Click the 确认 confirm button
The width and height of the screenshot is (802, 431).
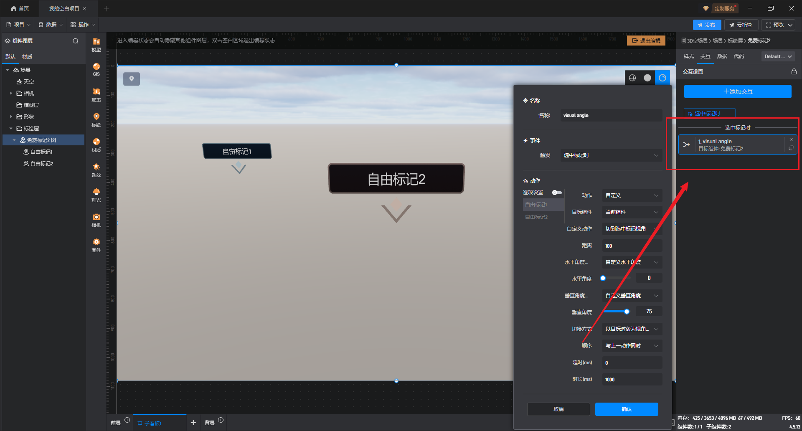tap(626, 409)
